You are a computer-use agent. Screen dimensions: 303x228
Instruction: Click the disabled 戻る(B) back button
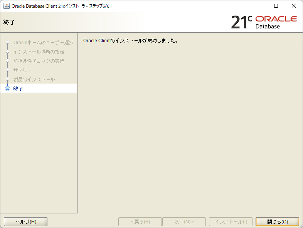click(x=140, y=221)
